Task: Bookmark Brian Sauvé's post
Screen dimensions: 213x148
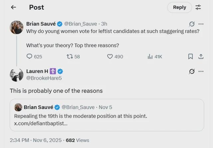Action: (x=190, y=56)
